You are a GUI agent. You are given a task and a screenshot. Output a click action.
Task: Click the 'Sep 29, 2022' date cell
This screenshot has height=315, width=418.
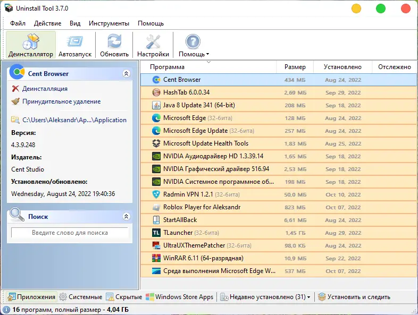pos(343,92)
